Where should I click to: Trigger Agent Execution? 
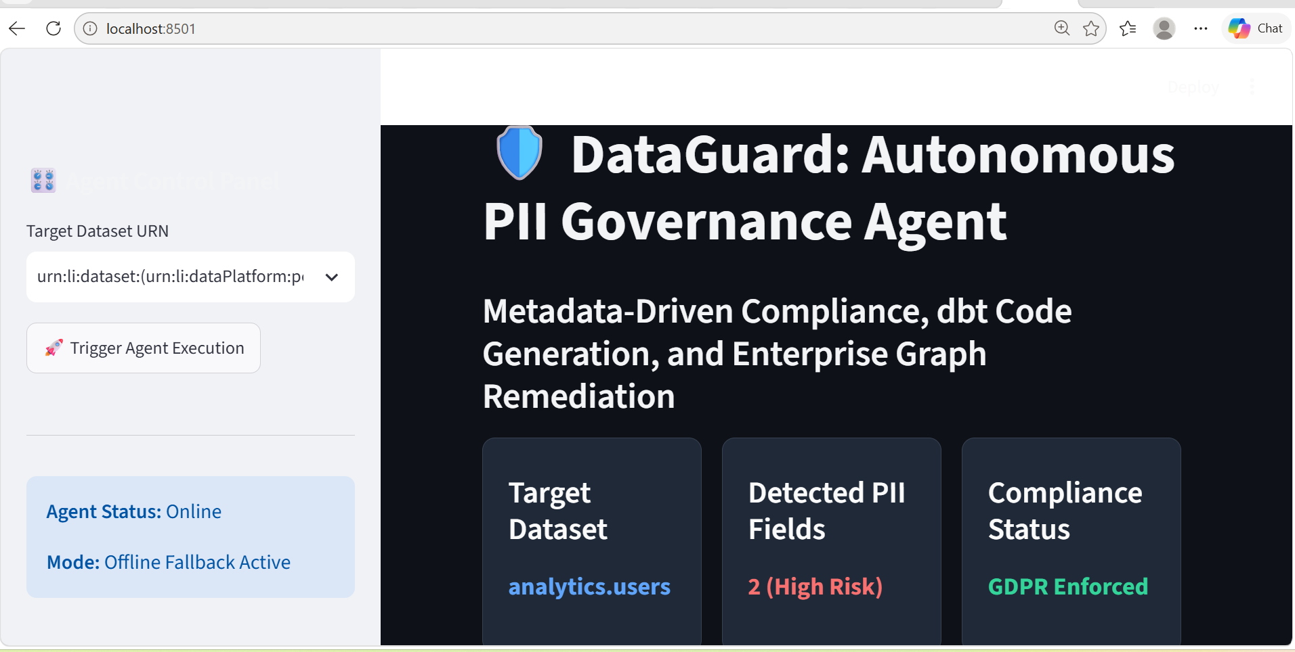(x=144, y=348)
